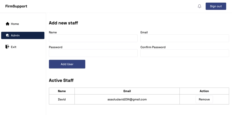Image resolution: width=232 pixels, height=115 pixels.
Task: Click the Email column header
Action: (127, 91)
